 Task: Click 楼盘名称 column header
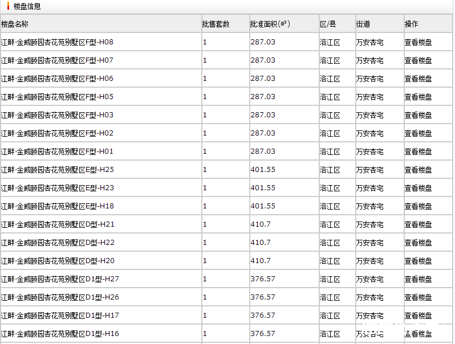pyautogui.click(x=14, y=24)
